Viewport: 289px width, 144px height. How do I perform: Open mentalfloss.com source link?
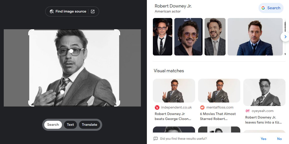click(x=220, y=107)
